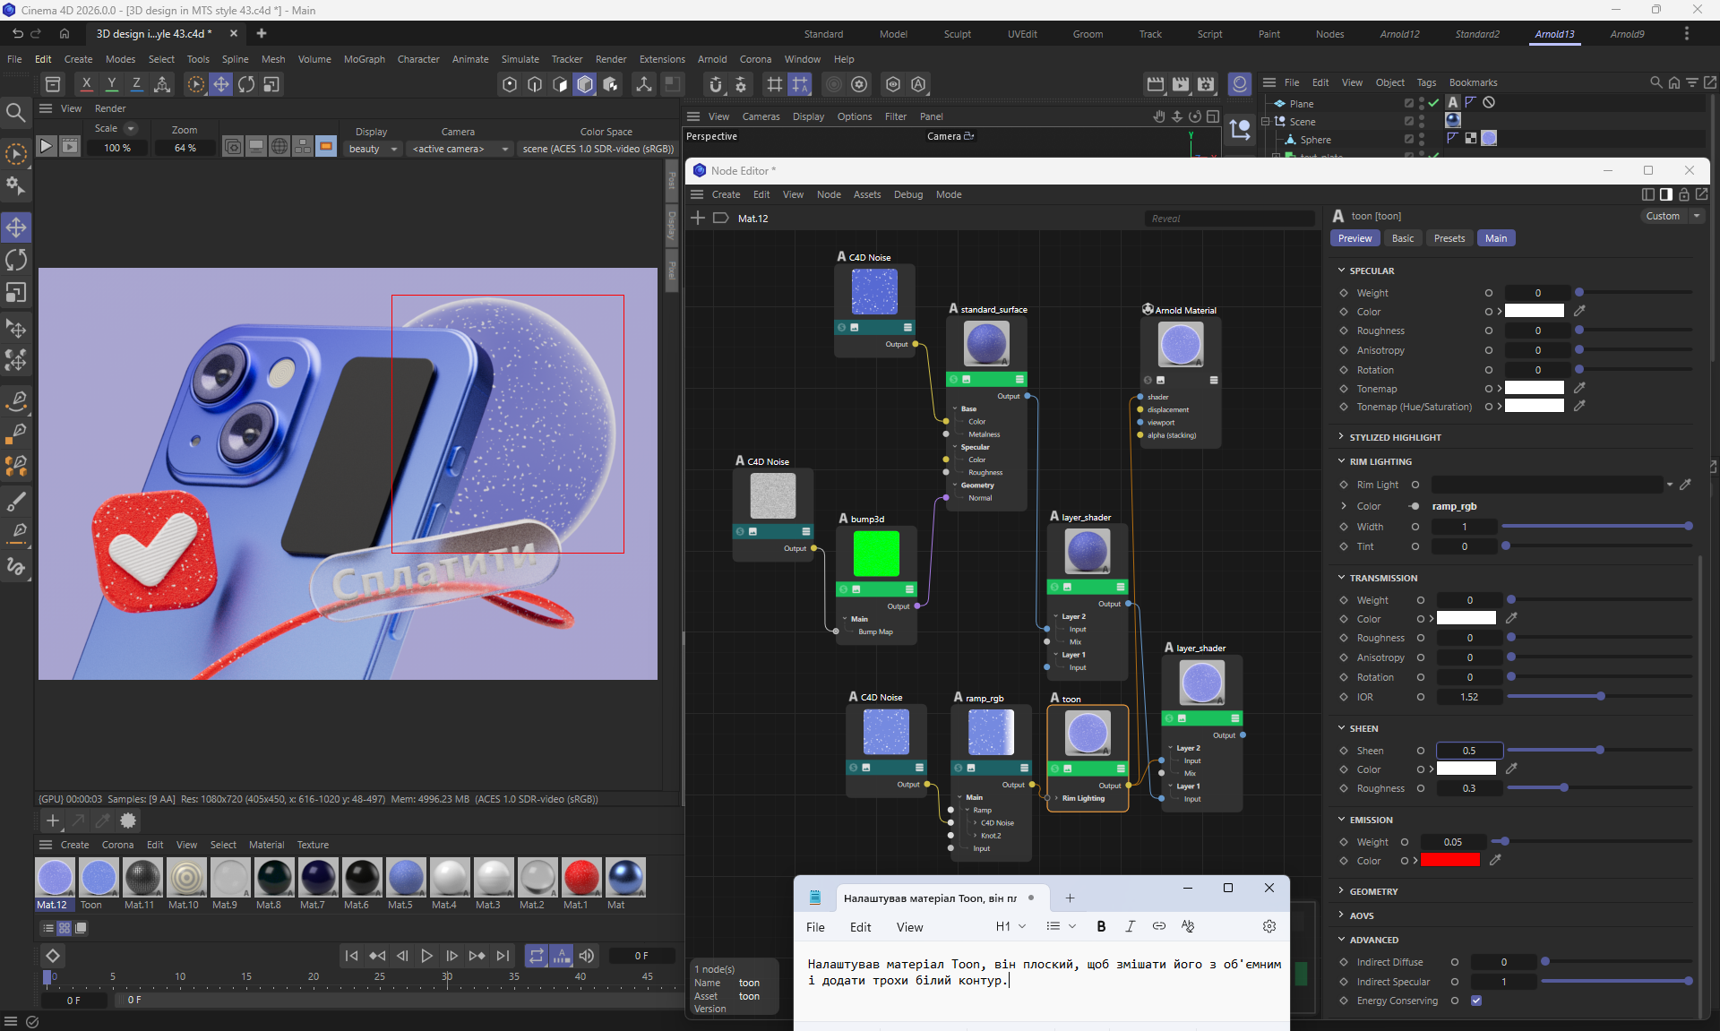Select the Move tool in left toolbar
Screen dimensions: 1720x1031
[16, 227]
